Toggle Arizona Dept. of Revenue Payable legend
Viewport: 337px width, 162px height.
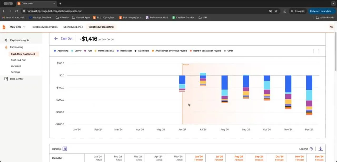pyautogui.click(x=169, y=51)
